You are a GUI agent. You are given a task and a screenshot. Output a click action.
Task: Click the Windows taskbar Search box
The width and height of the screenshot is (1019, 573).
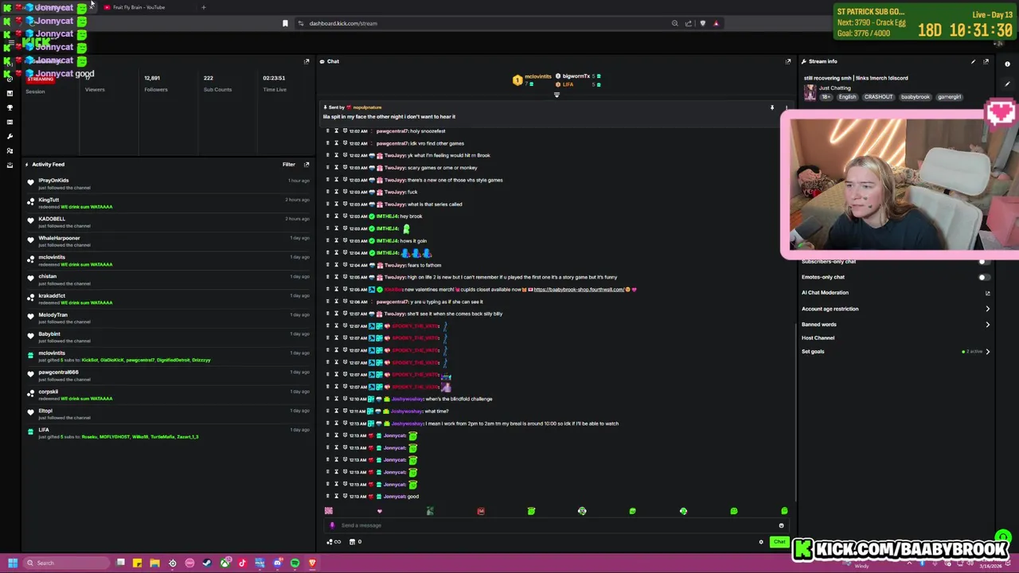pyautogui.click(x=68, y=563)
